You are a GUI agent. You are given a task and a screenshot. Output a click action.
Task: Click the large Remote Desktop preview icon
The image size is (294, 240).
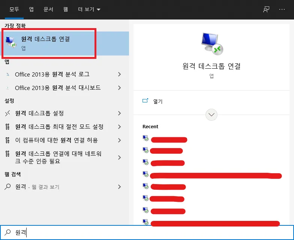tap(212, 44)
